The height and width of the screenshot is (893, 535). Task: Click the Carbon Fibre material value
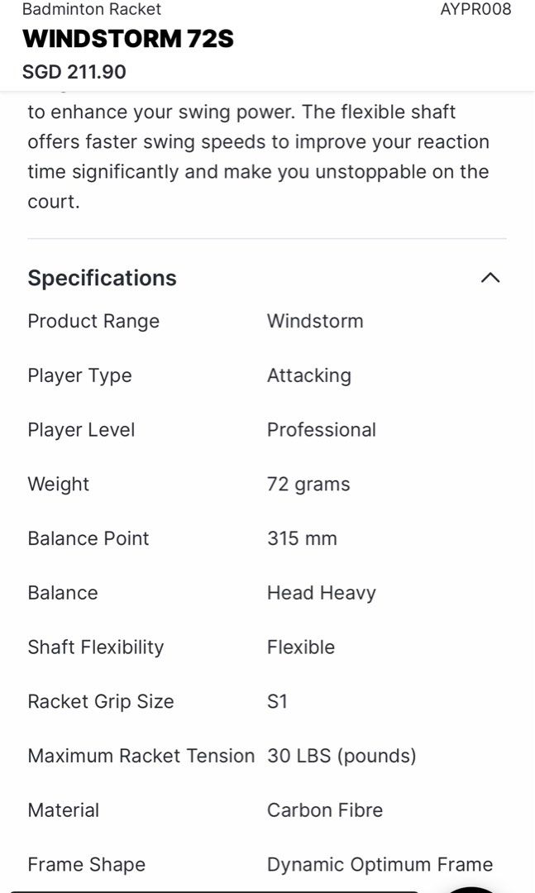click(x=325, y=809)
